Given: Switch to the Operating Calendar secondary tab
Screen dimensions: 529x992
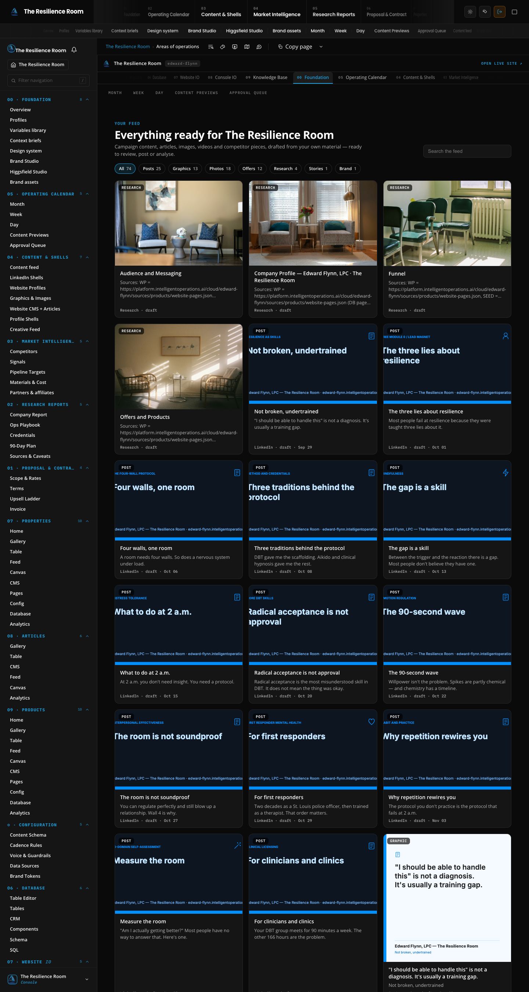Looking at the screenshot, I should click(x=362, y=78).
